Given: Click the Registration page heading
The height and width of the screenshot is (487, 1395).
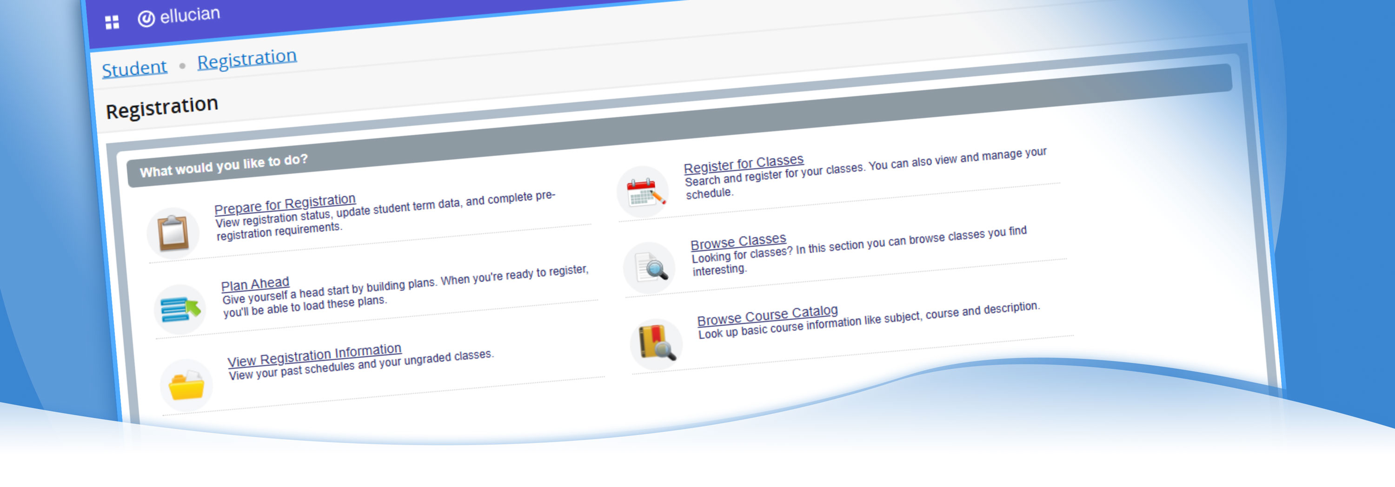Looking at the screenshot, I should (162, 107).
